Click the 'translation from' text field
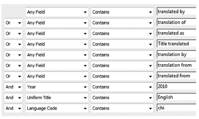Image resolution: width=199 pixels, height=119 pixels. point(177,65)
